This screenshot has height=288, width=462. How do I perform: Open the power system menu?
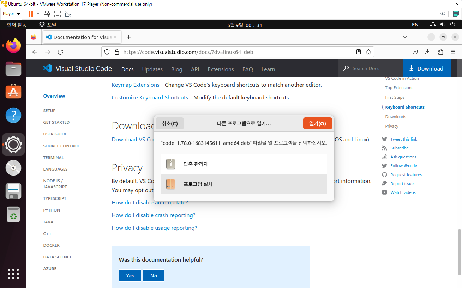(x=453, y=25)
